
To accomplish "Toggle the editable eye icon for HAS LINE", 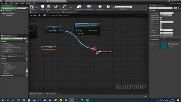I will click(27, 73).
